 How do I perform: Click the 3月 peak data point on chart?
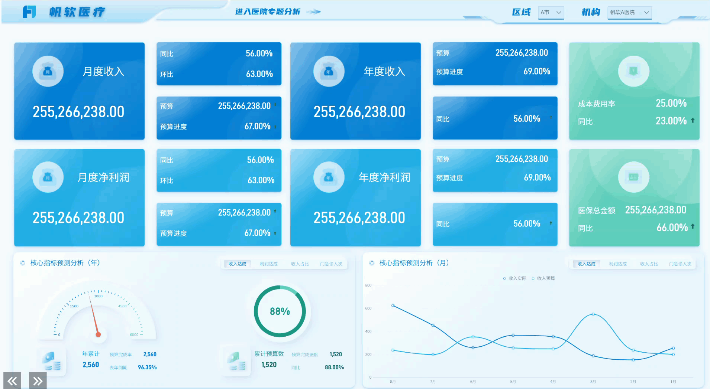pos(593,314)
